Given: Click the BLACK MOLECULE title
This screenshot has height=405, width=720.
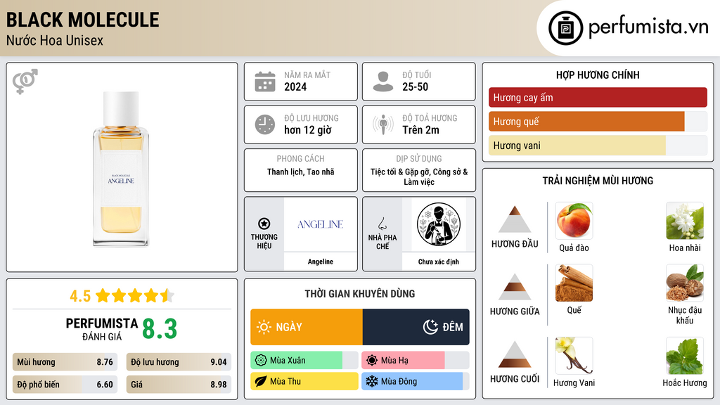Looking at the screenshot, I should (x=83, y=20).
